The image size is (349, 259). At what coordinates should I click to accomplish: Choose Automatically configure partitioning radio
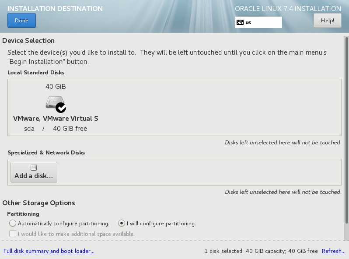(13, 223)
